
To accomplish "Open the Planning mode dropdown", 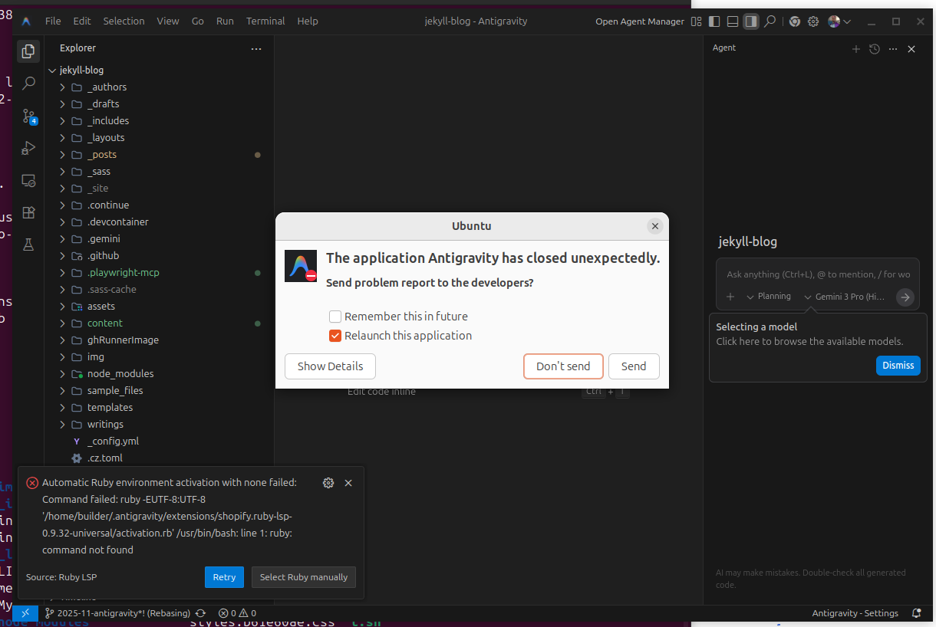I will point(769,297).
